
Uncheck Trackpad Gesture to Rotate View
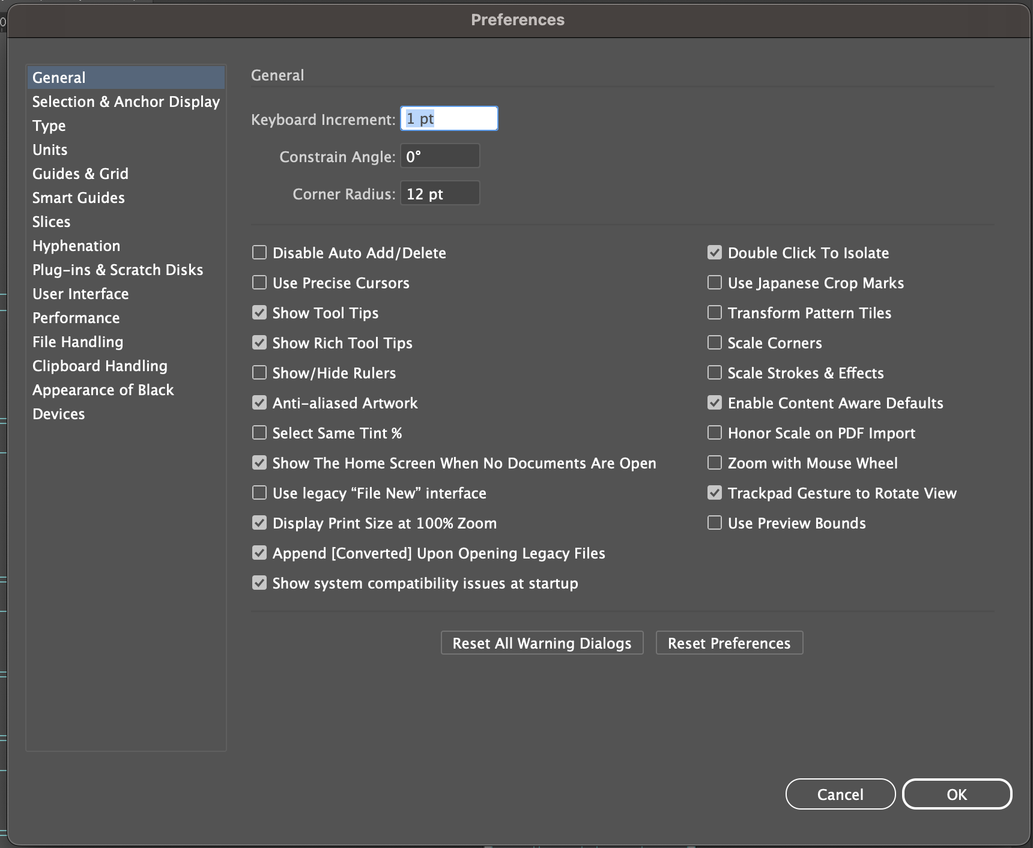[x=715, y=492]
